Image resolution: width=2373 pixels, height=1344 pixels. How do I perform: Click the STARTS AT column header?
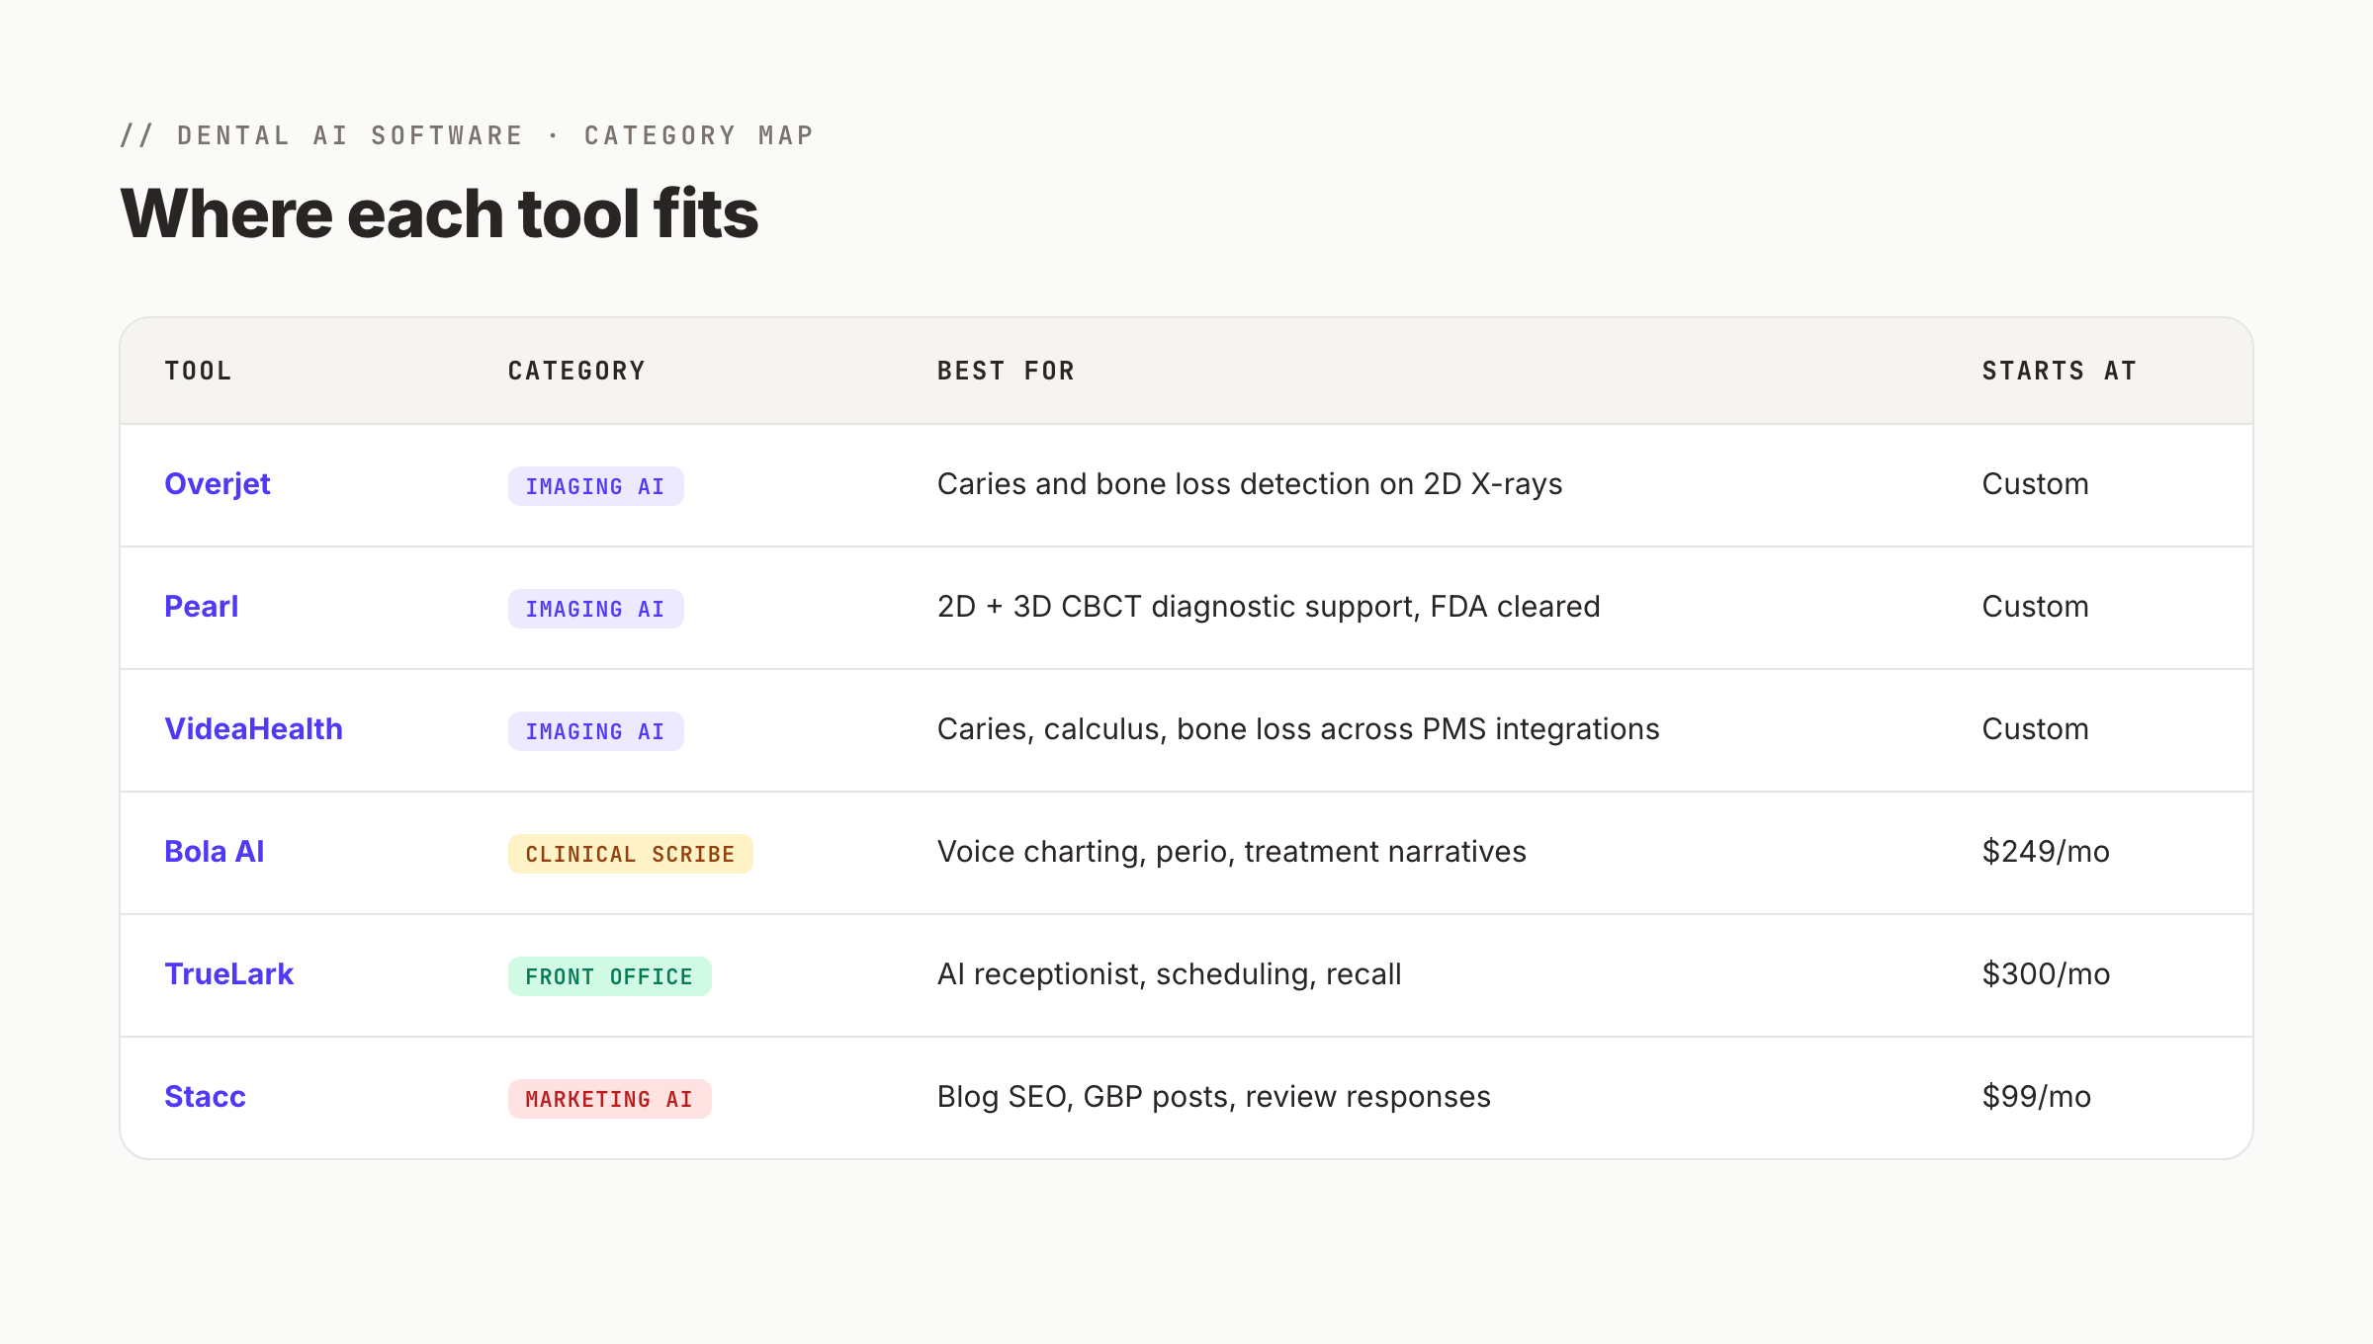tap(2060, 372)
